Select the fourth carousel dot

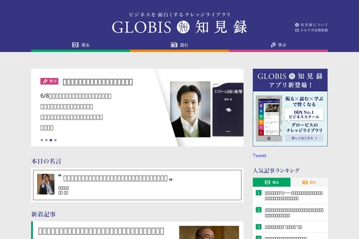click(55, 140)
